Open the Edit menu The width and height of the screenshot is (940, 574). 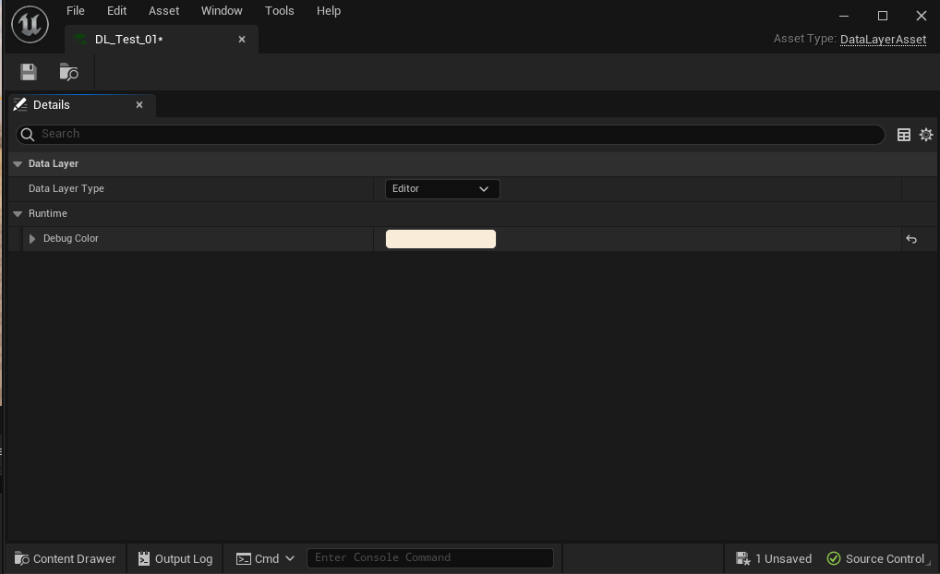click(x=116, y=11)
